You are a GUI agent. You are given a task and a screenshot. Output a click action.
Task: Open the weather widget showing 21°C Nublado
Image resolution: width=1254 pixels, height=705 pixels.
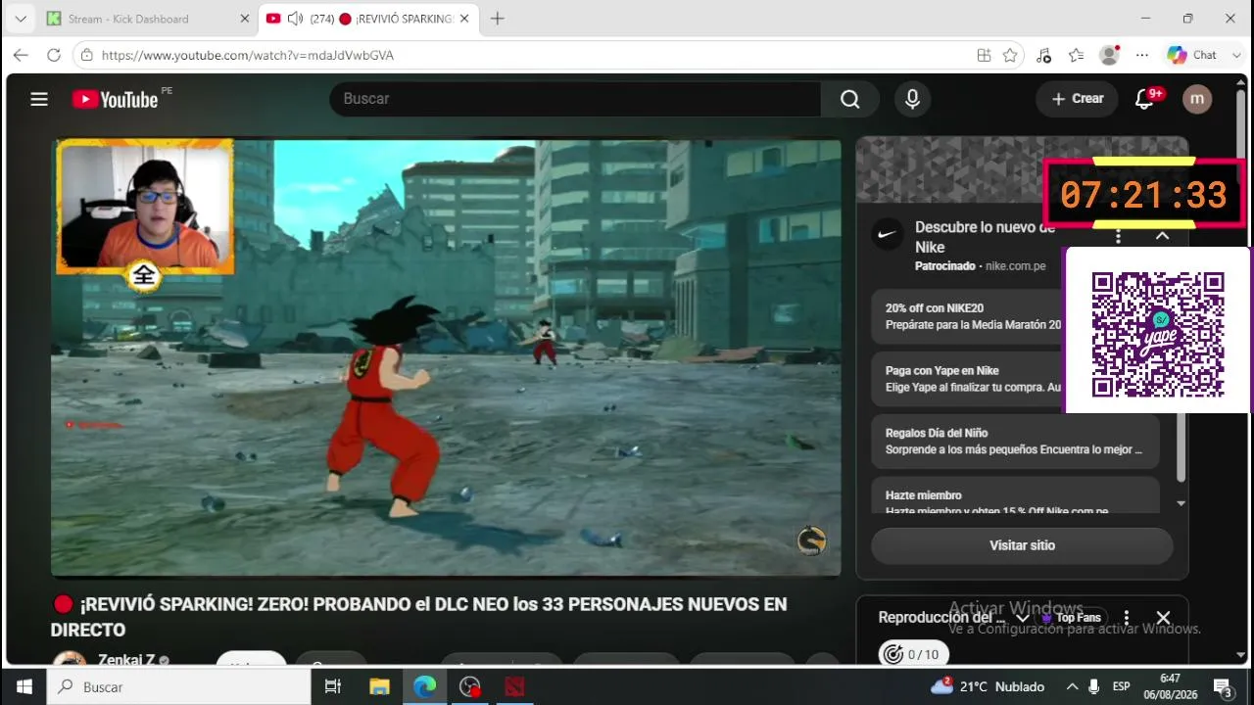point(989,686)
